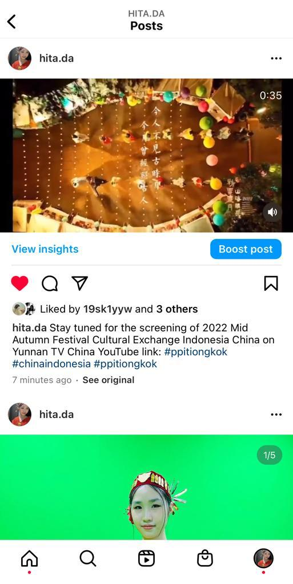Open hita.da avatar on first post
This screenshot has height=584, width=293.
tap(20, 59)
